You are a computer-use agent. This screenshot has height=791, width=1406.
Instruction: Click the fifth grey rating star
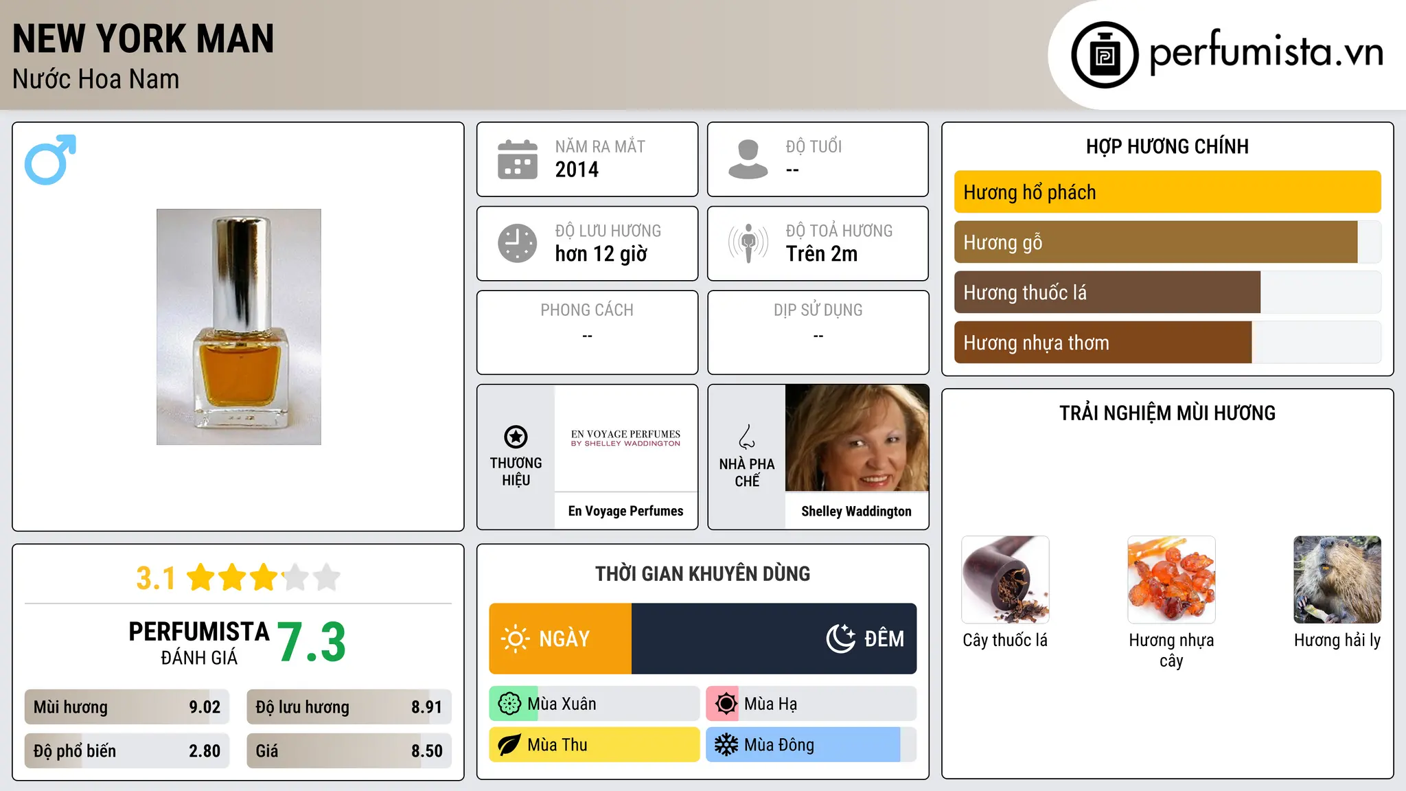pyautogui.click(x=327, y=577)
